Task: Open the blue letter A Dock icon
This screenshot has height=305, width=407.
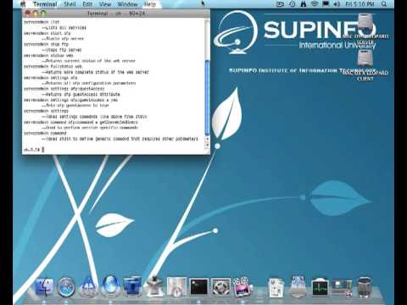Action: [88, 286]
